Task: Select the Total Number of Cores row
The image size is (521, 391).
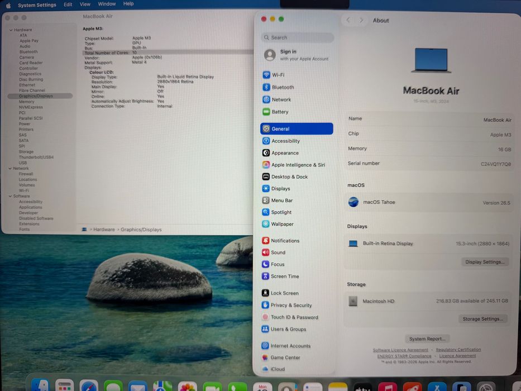Action: pyautogui.click(x=168, y=53)
